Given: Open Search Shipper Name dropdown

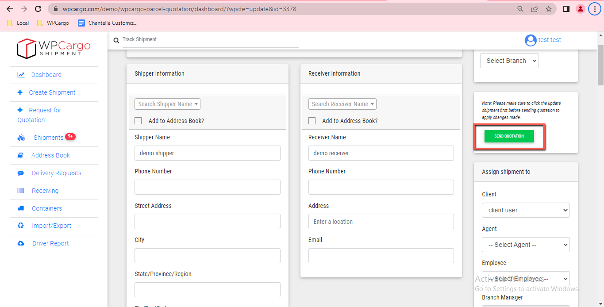Looking at the screenshot, I should pos(167,104).
